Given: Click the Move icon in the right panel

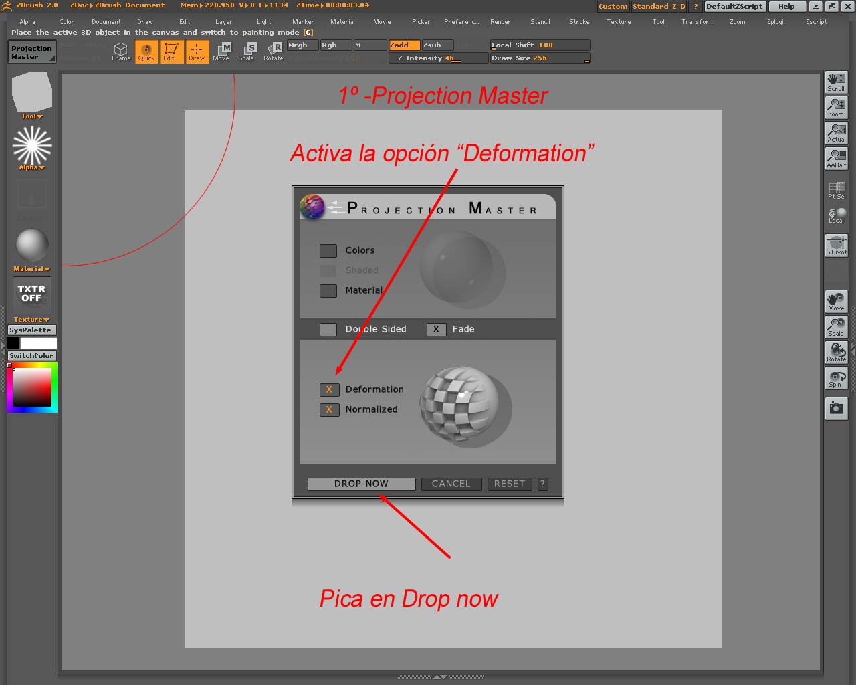Looking at the screenshot, I should pyautogui.click(x=836, y=302).
